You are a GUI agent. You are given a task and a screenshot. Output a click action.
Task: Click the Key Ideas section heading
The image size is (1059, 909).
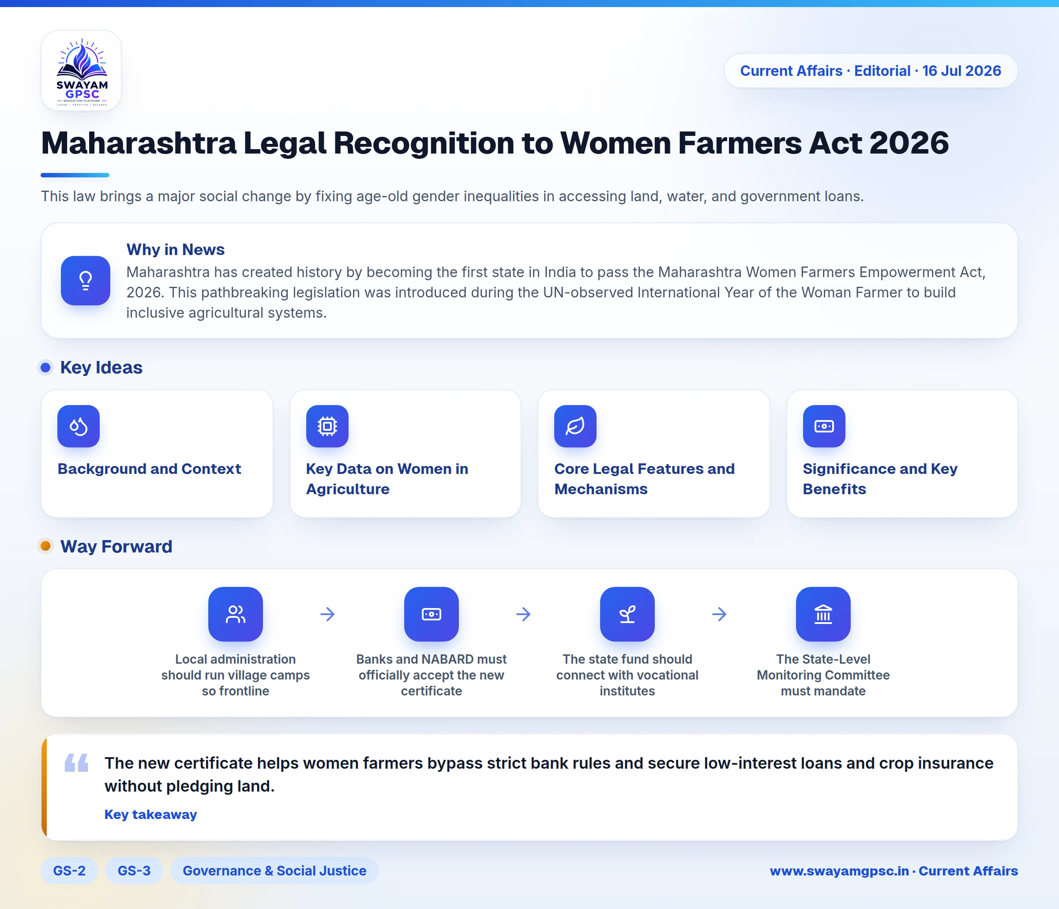(x=101, y=368)
